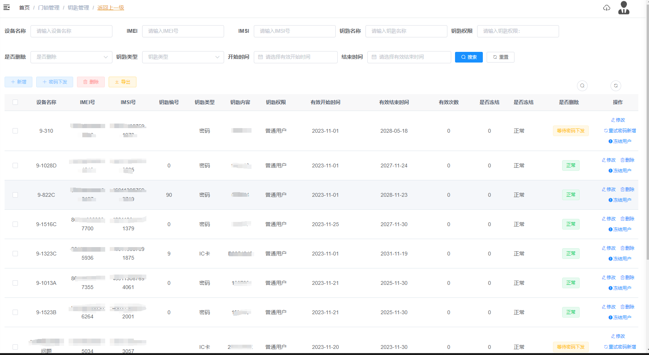The image size is (649, 355).
Task: Focus the IMSI号 input field
Action: pyautogui.click(x=295, y=31)
